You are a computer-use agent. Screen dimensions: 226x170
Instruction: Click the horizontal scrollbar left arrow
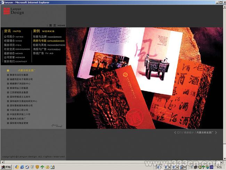tap(2, 162)
